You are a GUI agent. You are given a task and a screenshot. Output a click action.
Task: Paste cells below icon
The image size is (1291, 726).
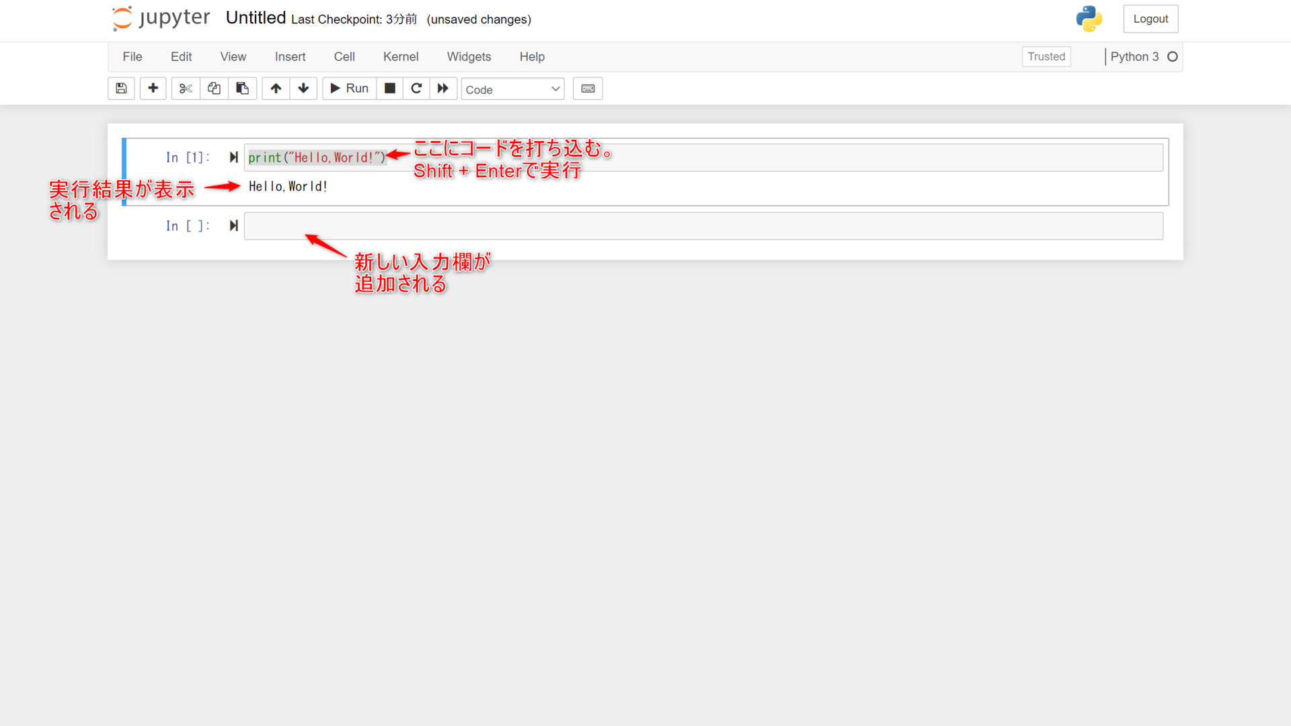click(242, 89)
